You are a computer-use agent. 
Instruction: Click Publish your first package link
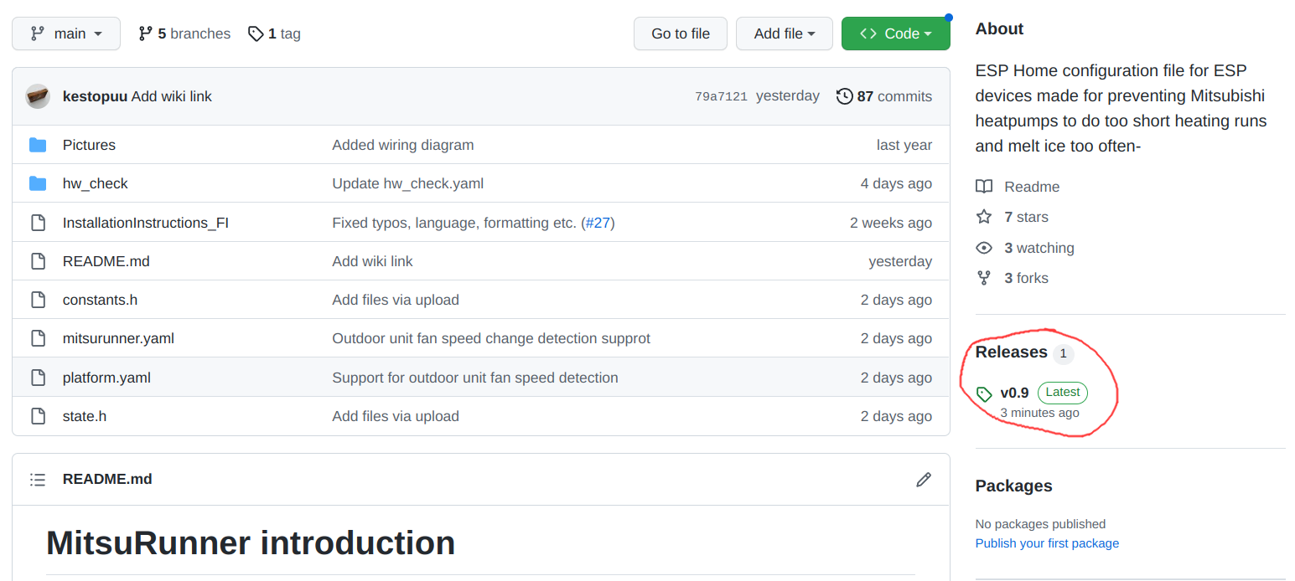tap(1047, 543)
